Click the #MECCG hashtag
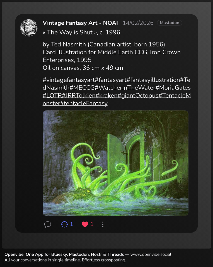This screenshot has height=267, width=213. coord(82,88)
